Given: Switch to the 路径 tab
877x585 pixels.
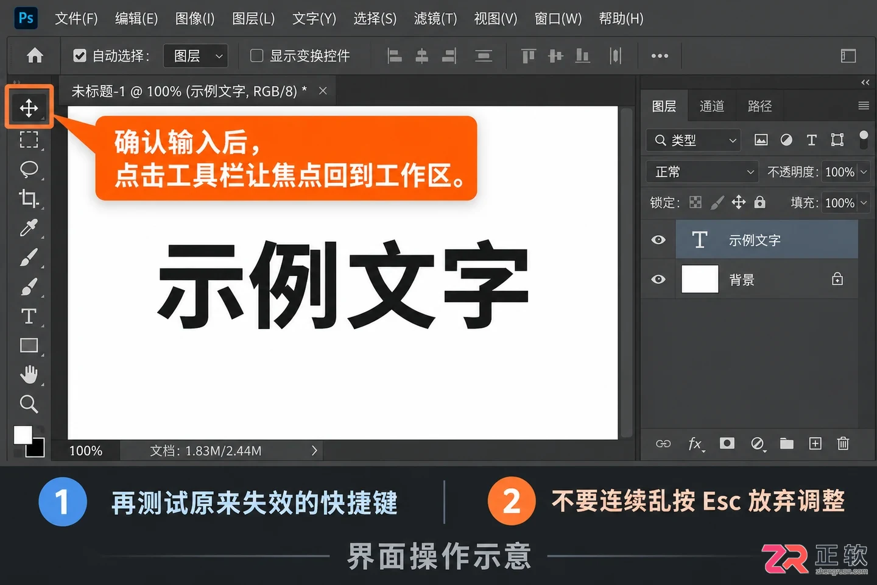Looking at the screenshot, I should click(x=759, y=106).
